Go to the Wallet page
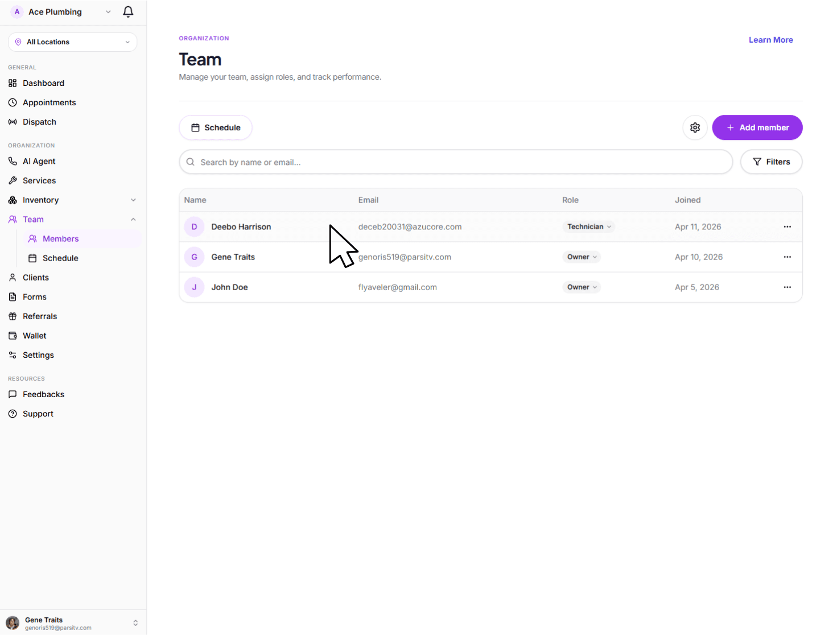833x635 pixels. tap(34, 336)
